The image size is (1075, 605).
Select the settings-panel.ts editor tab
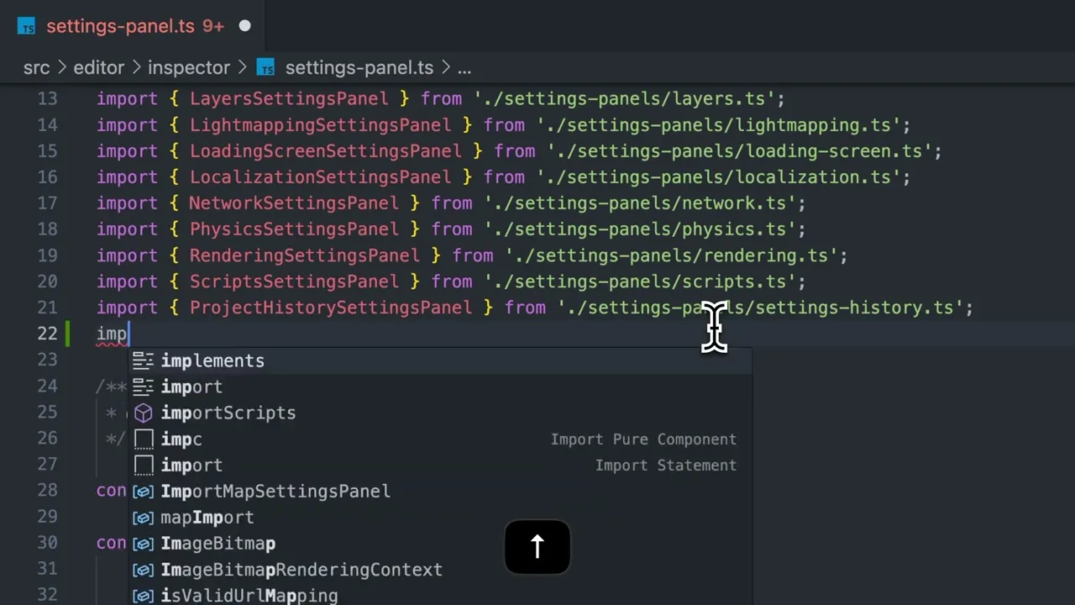pyautogui.click(x=134, y=26)
